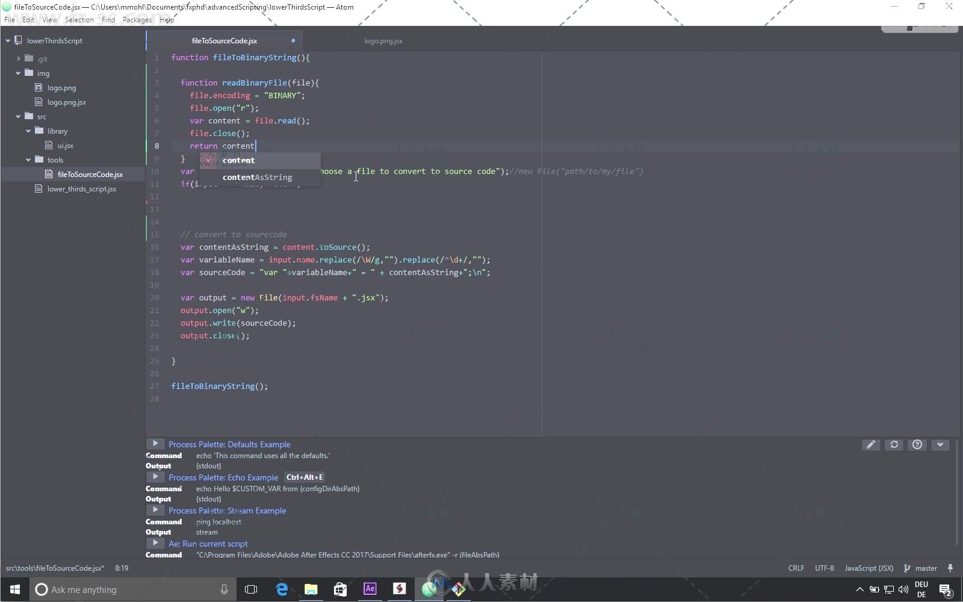Screen dimensions: 963x602
Task: Click the volume speaker tray icon
Action: tap(903, 589)
